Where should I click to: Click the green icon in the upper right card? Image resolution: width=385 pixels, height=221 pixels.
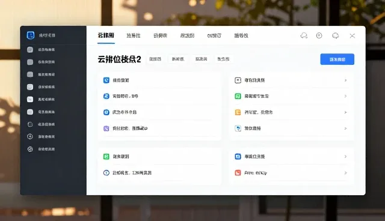click(x=238, y=96)
